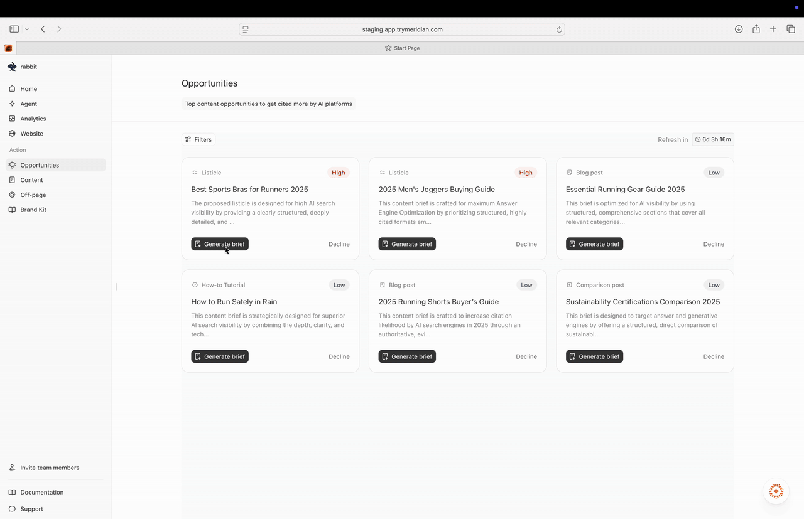Click the High badge on Men's Joggers card
Image resolution: width=804 pixels, height=519 pixels.
coord(526,173)
